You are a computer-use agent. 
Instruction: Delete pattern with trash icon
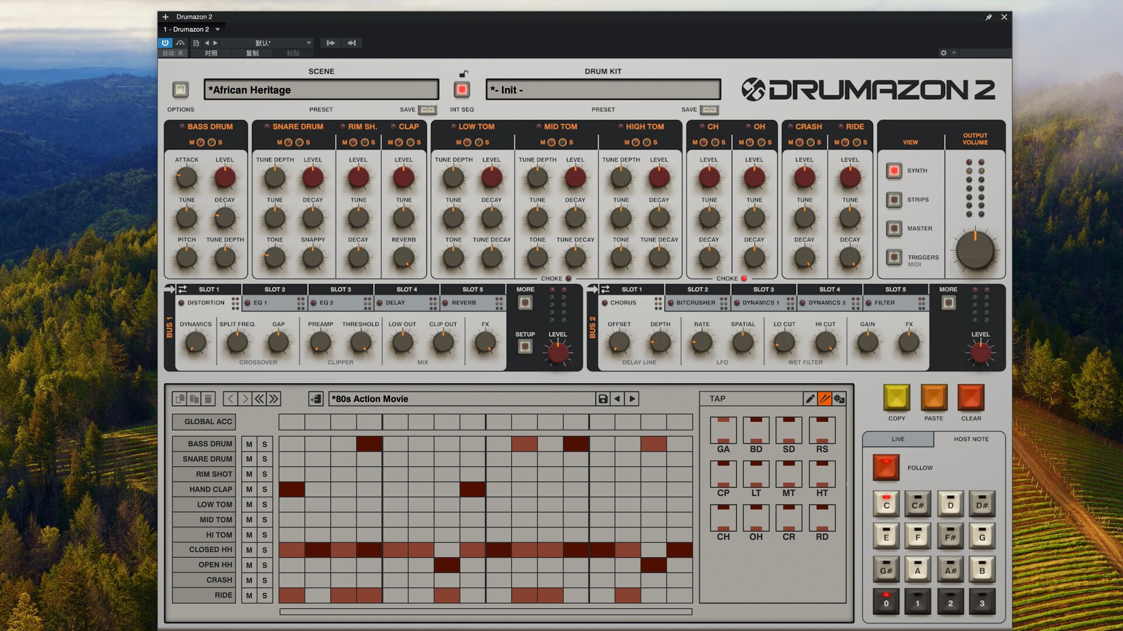(208, 399)
